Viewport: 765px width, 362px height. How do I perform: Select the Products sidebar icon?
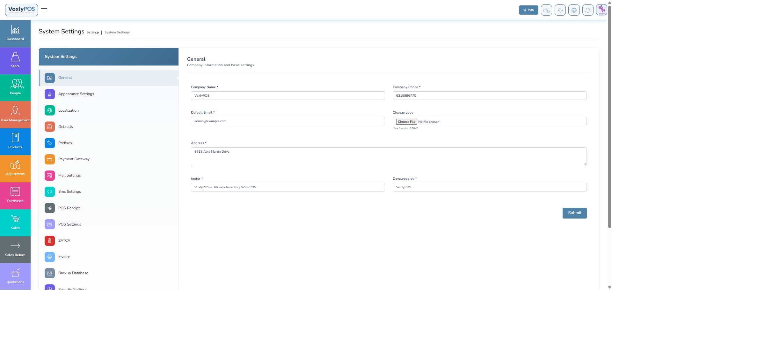(15, 141)
